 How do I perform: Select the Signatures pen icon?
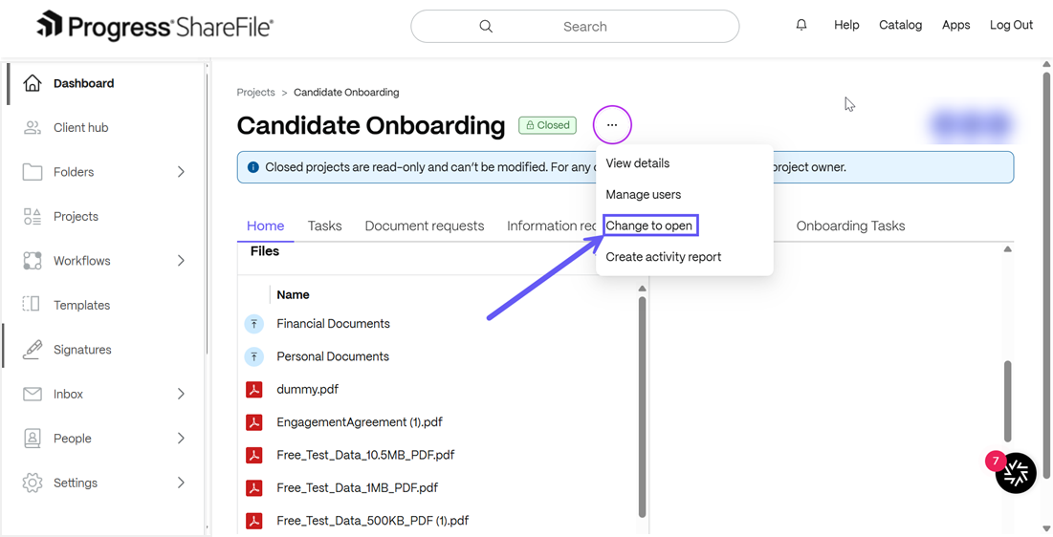coord(33,349)
